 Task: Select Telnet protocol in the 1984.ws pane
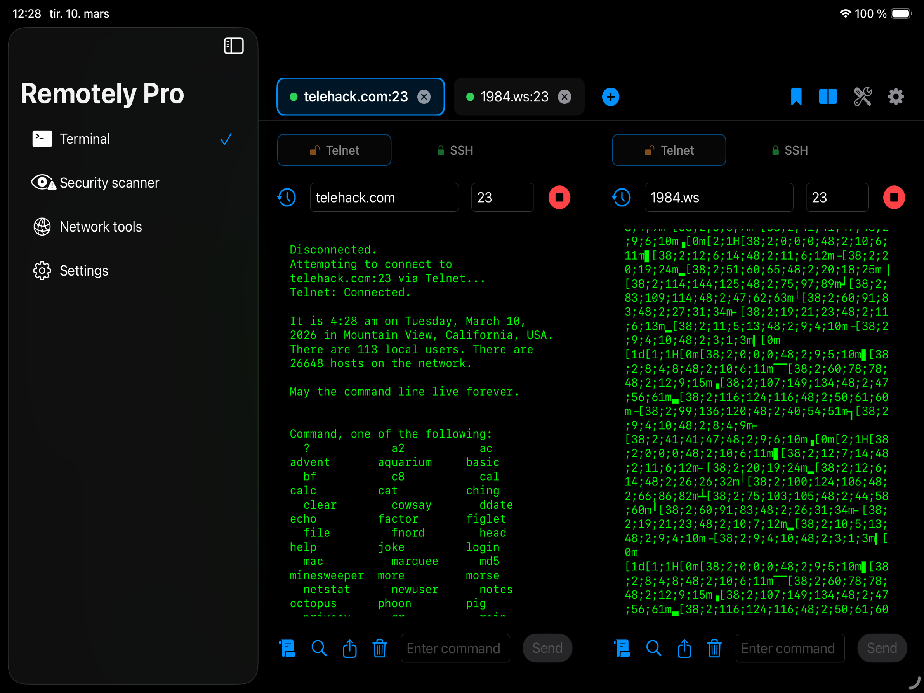coord(669,150)
